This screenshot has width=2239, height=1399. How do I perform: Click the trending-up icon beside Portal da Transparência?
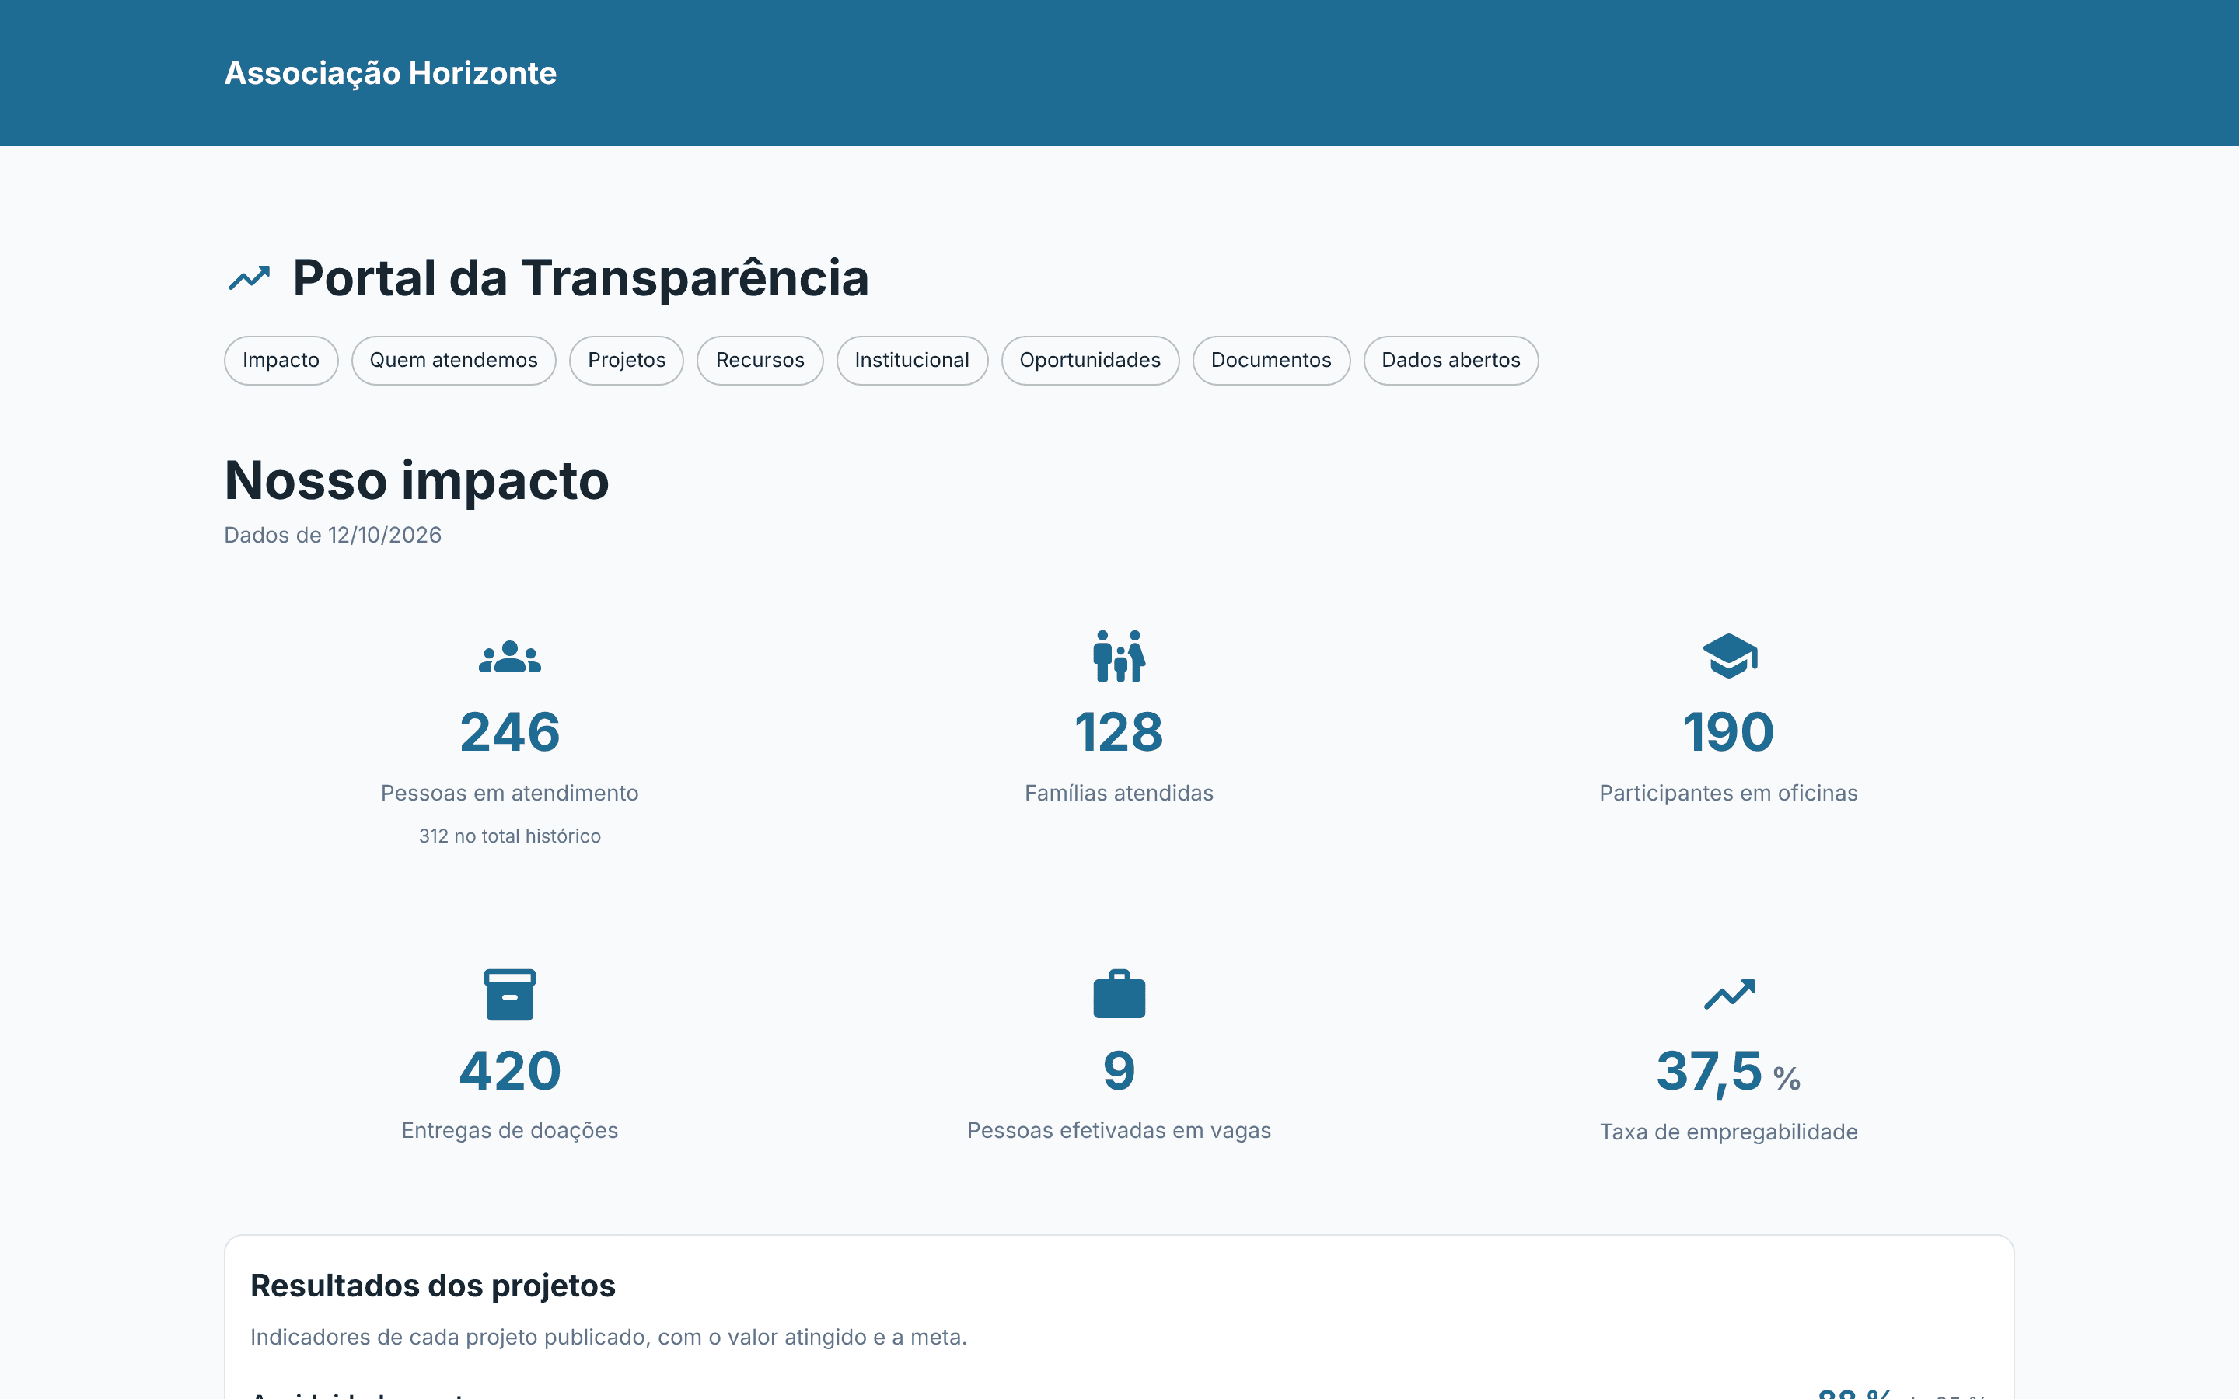pyautogui.click(x=249, y=277)
